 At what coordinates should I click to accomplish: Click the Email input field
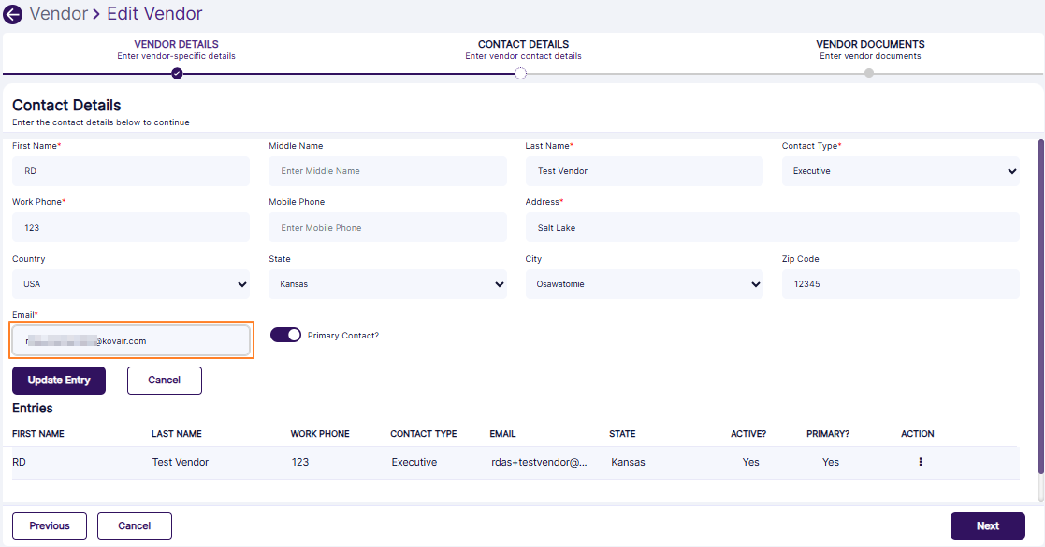(131, 341)
